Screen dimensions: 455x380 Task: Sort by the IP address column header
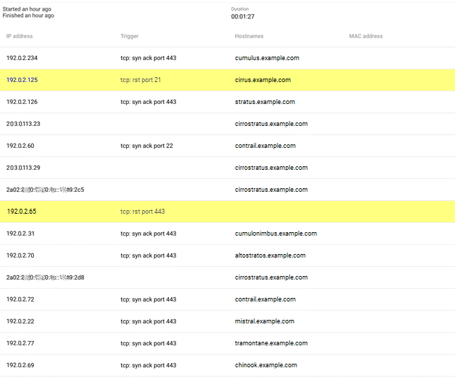(20, 36)
